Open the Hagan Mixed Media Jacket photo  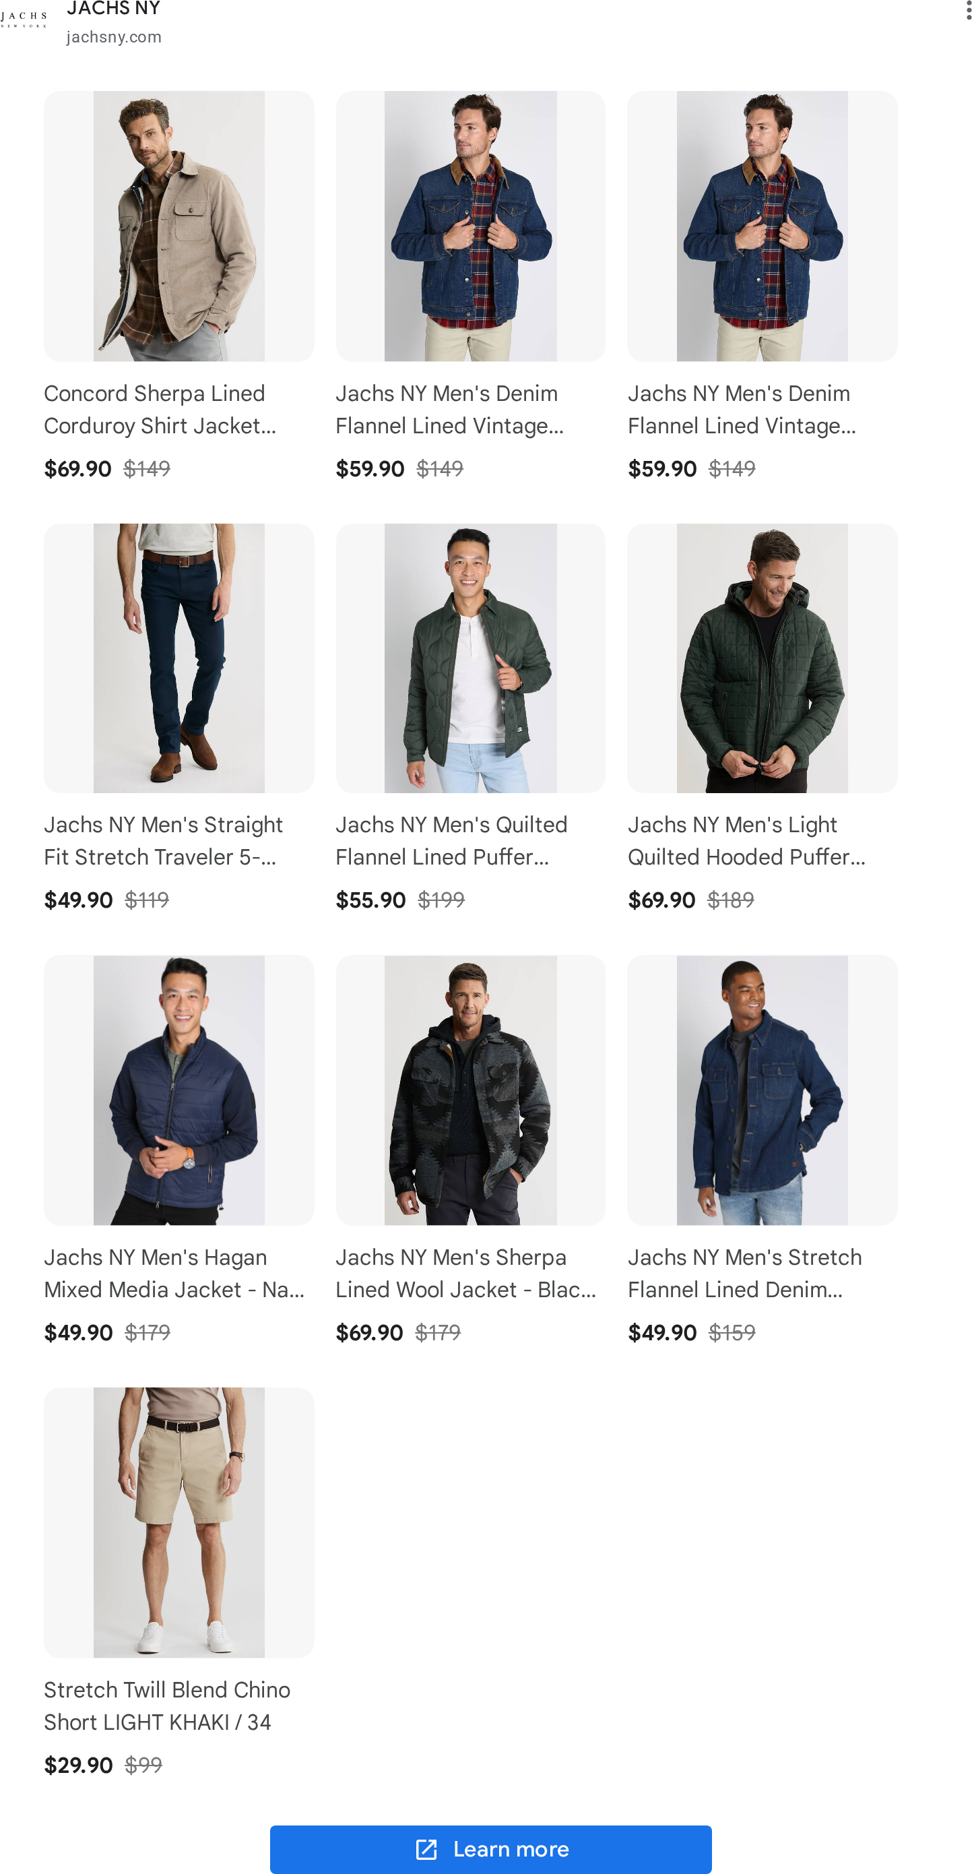pos(179,1090)
